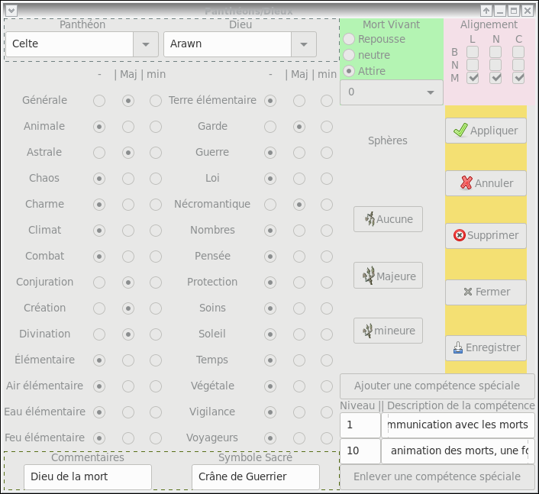Open the Mort Vivant level dropdown showing 0
539x494 pixels.
[431, 92]
